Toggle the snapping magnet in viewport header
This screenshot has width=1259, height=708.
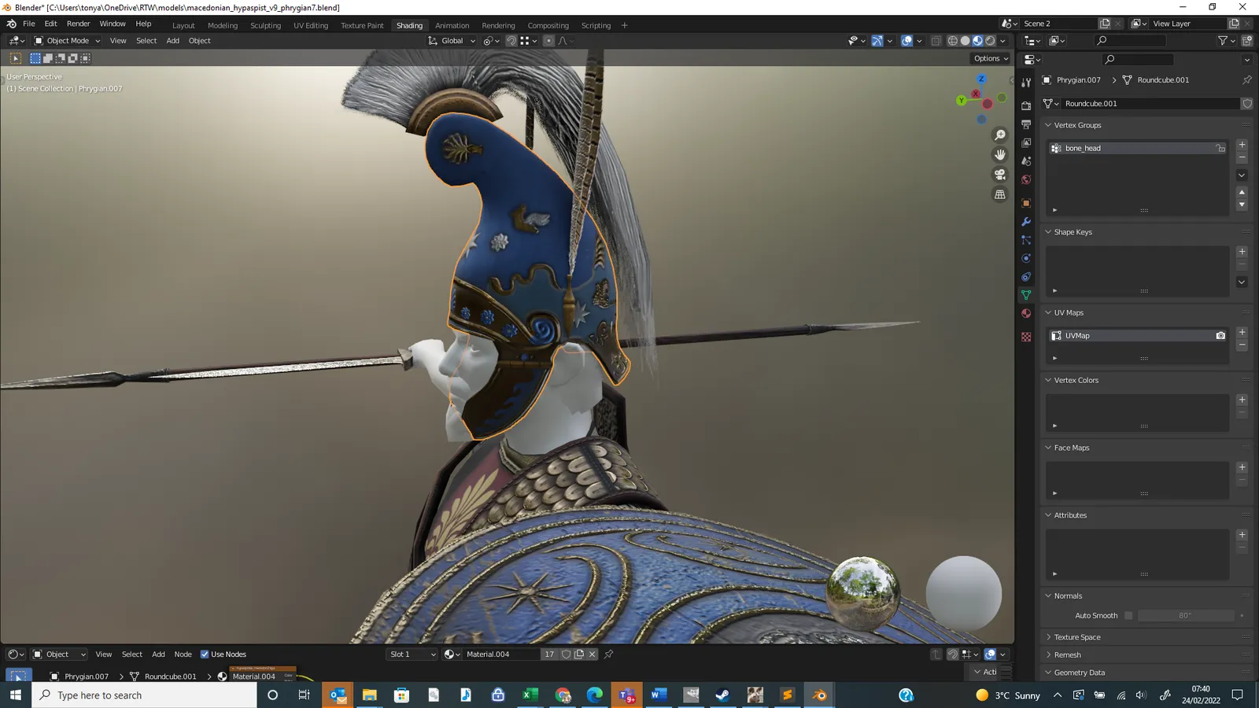click(511, 41)
